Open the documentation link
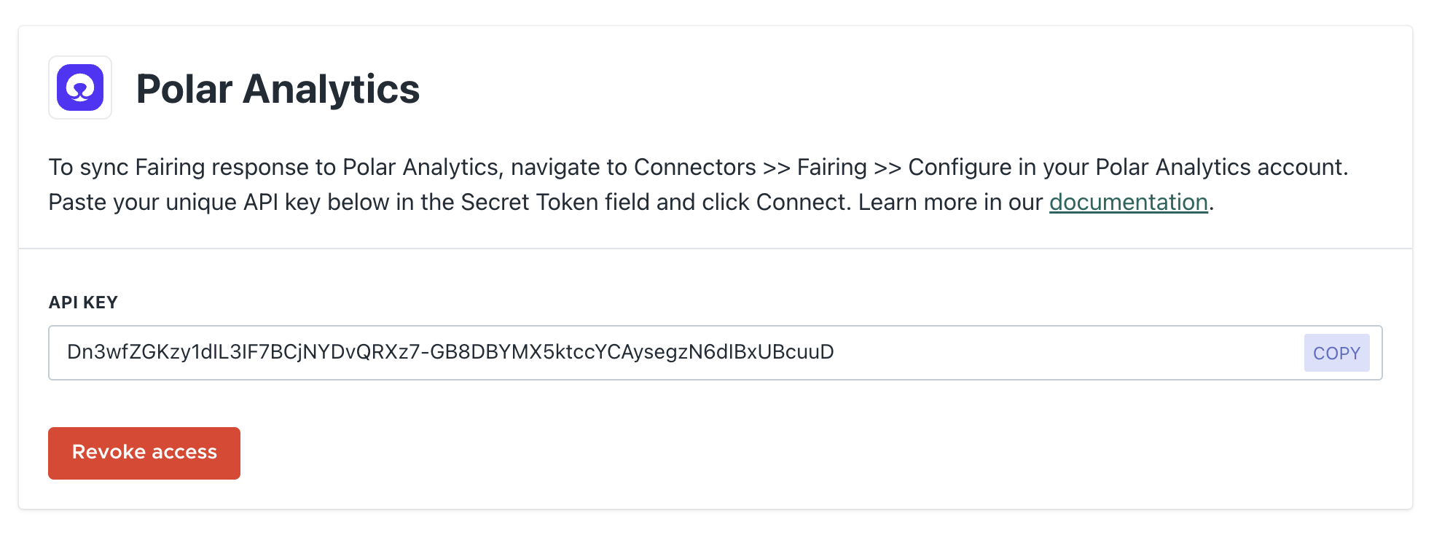This screenshot has height=535, width=1434. coord(1128,202)
